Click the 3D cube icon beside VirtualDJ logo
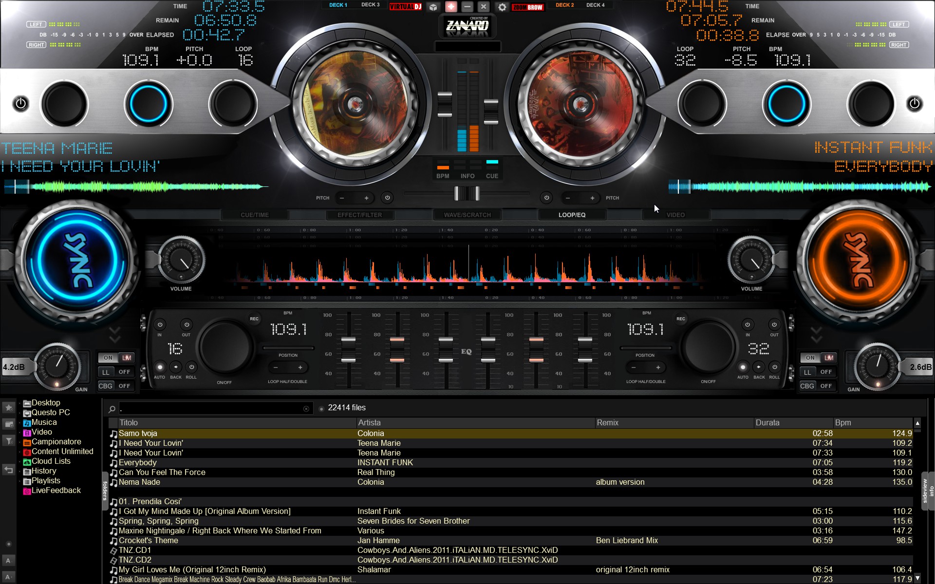Viewport: 935px width, 584px height. [x=433, y=7]
